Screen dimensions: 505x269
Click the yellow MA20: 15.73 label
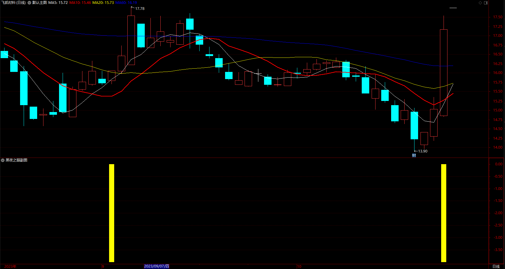coord(103,3)
